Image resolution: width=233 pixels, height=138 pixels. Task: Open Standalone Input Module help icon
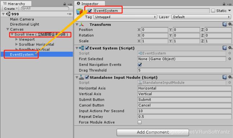224,77
